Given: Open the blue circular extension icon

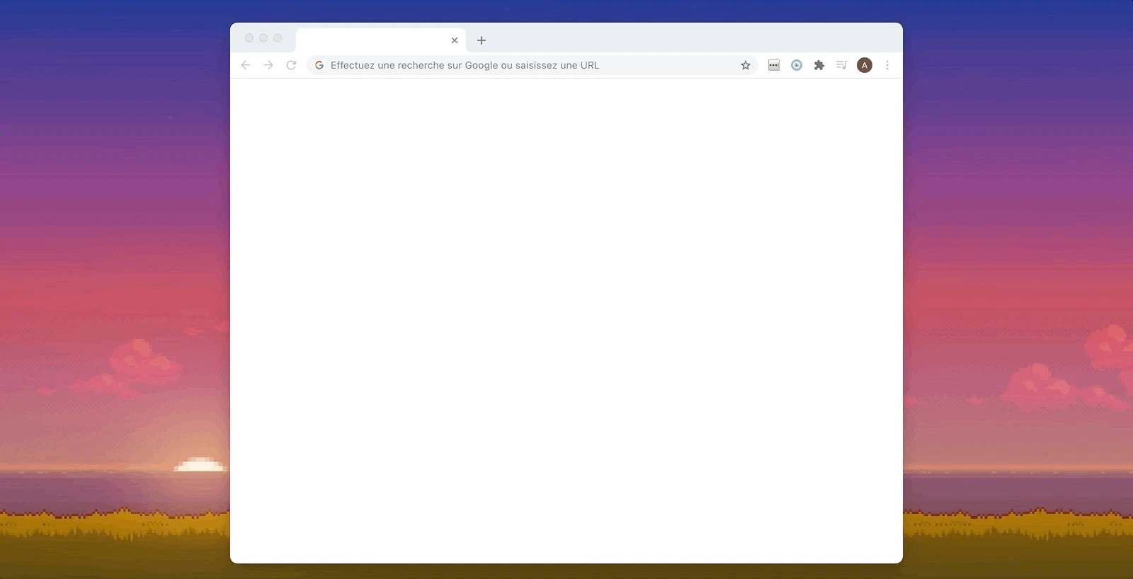Looking at the screenshot, I should pyautogui.click(x=797, y=65).
